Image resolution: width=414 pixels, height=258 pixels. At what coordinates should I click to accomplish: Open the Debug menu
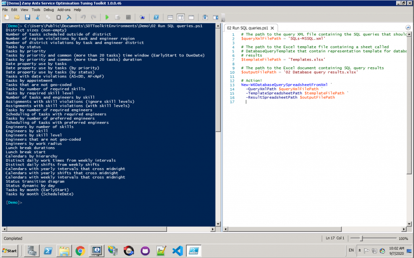coord(49,10)
